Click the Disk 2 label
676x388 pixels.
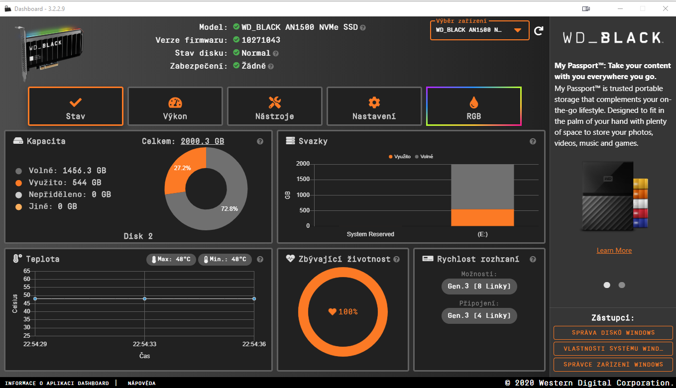point(138,236)
